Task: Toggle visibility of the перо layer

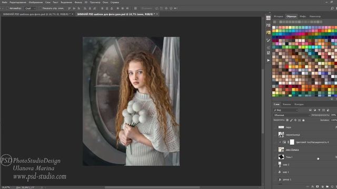Action: 275,127
